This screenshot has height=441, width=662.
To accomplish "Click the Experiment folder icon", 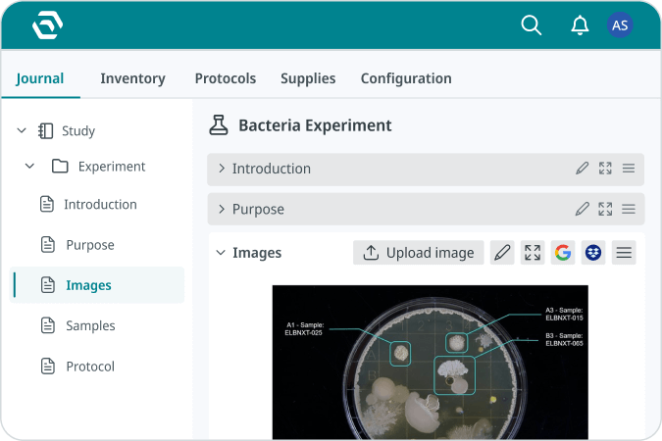I will tap(60, 167).
